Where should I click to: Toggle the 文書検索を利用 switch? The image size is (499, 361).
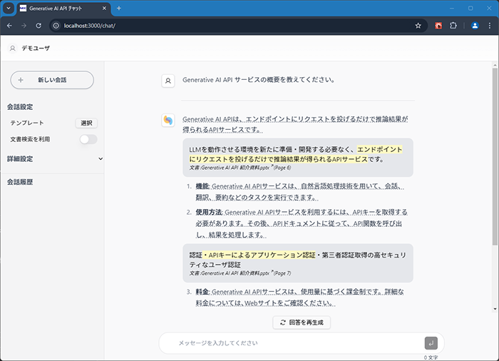click(88, 139)
